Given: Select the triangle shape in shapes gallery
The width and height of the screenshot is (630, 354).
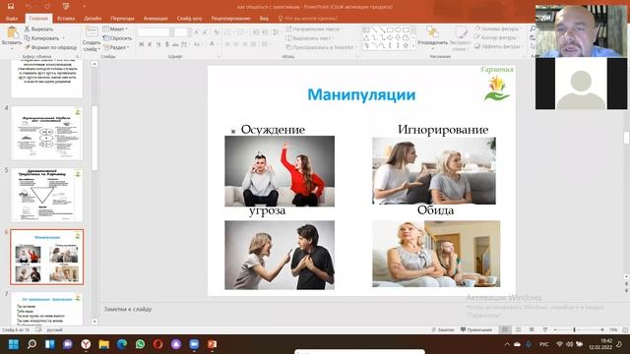Looking at the screenshot, I should coord(366,37).
